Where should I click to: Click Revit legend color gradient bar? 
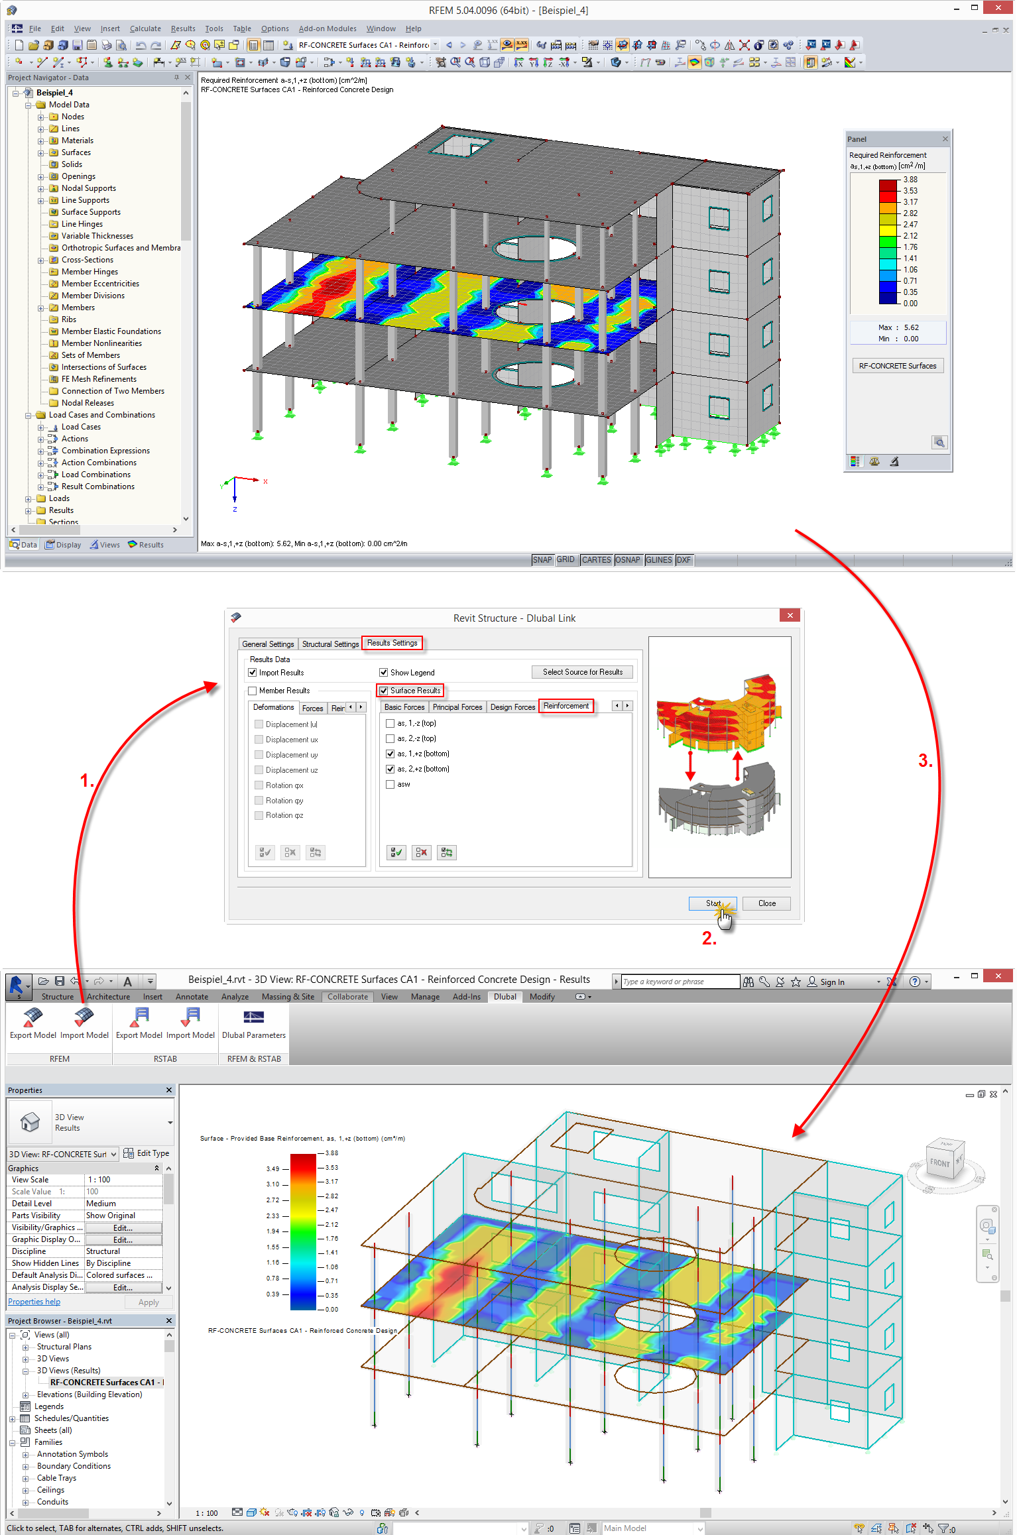304,1231
